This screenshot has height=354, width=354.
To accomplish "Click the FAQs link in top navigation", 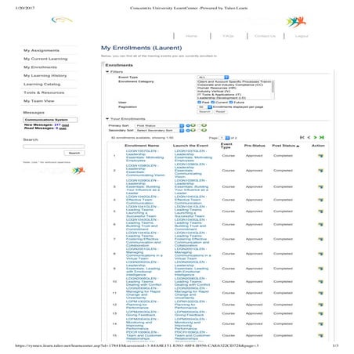I will pyautogui.click(x=228, y=36).
